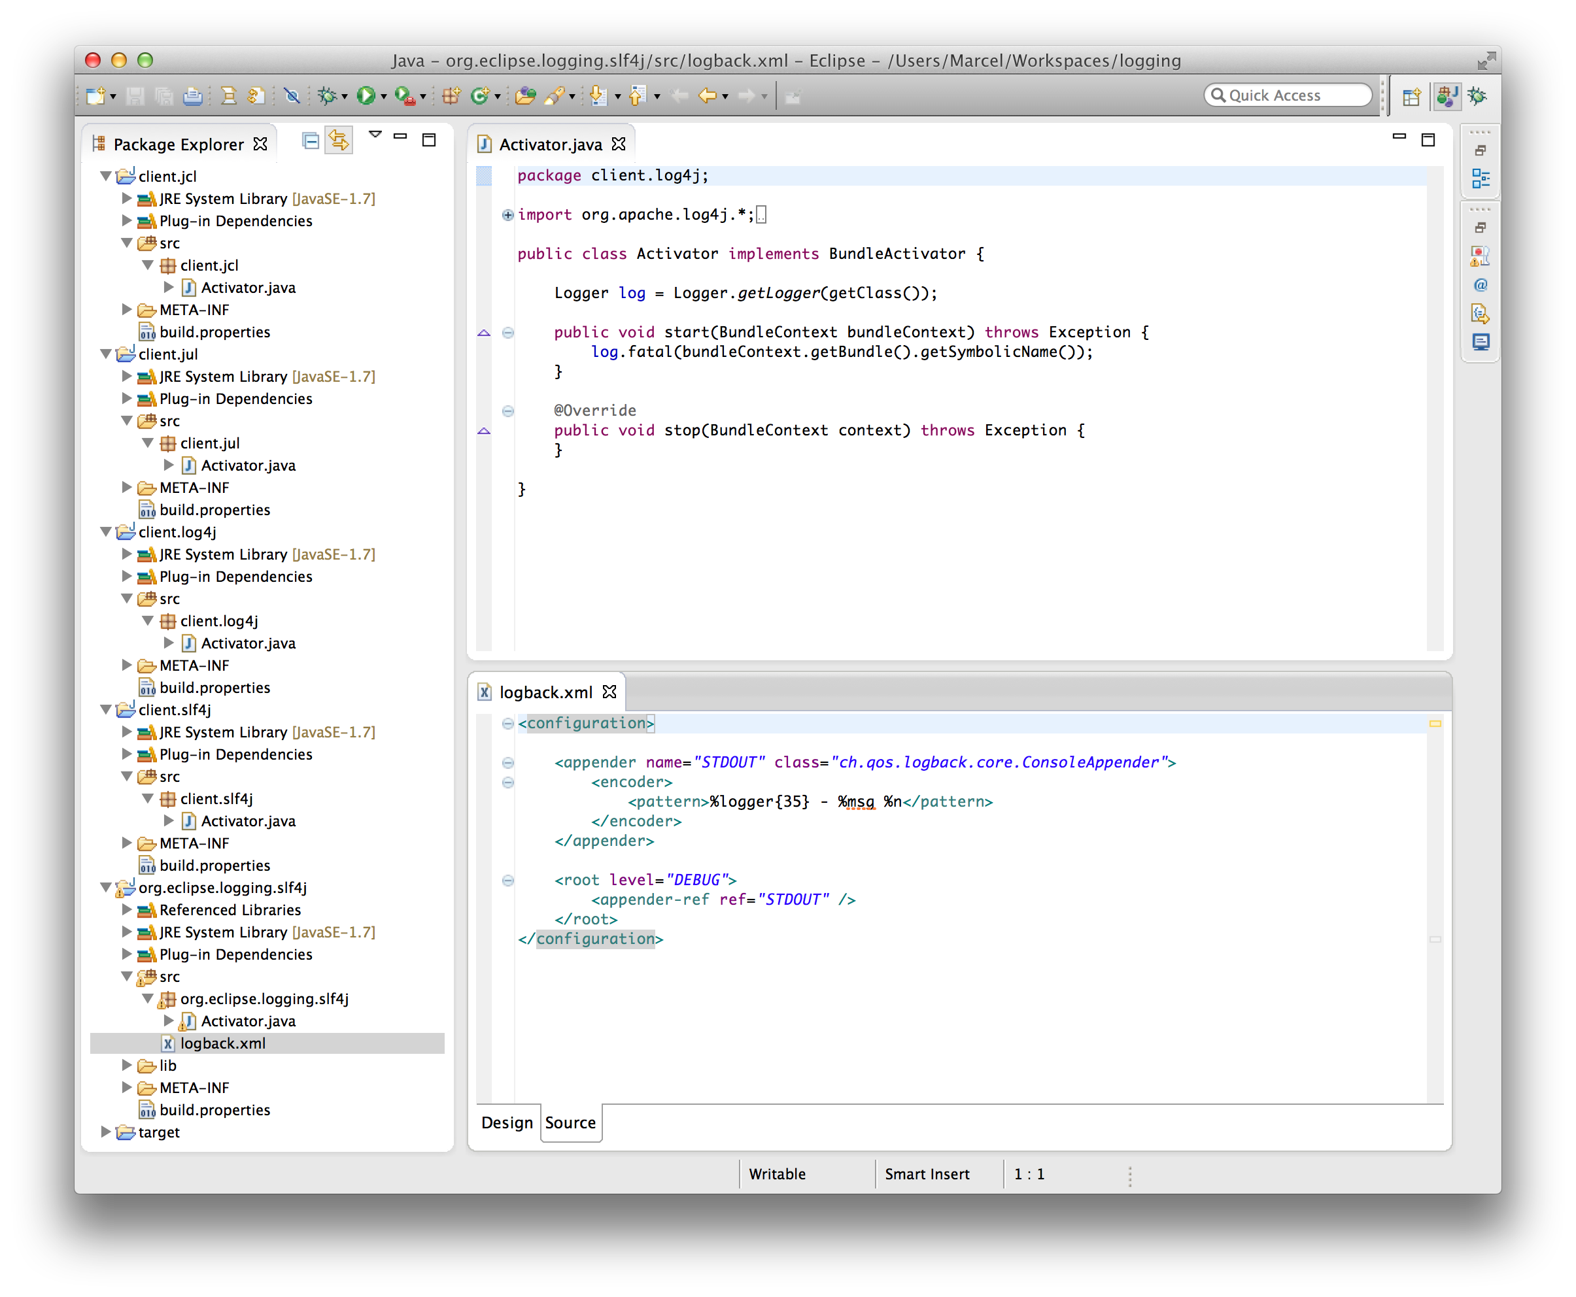
Task: Open the Package Explorer view menu triangle
Action: [375, 135]
